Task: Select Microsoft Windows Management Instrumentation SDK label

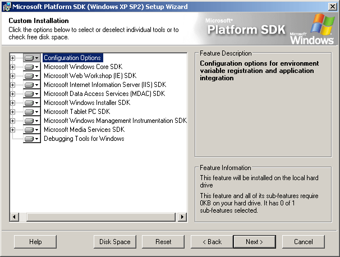Action: click(x=115, y=121)
